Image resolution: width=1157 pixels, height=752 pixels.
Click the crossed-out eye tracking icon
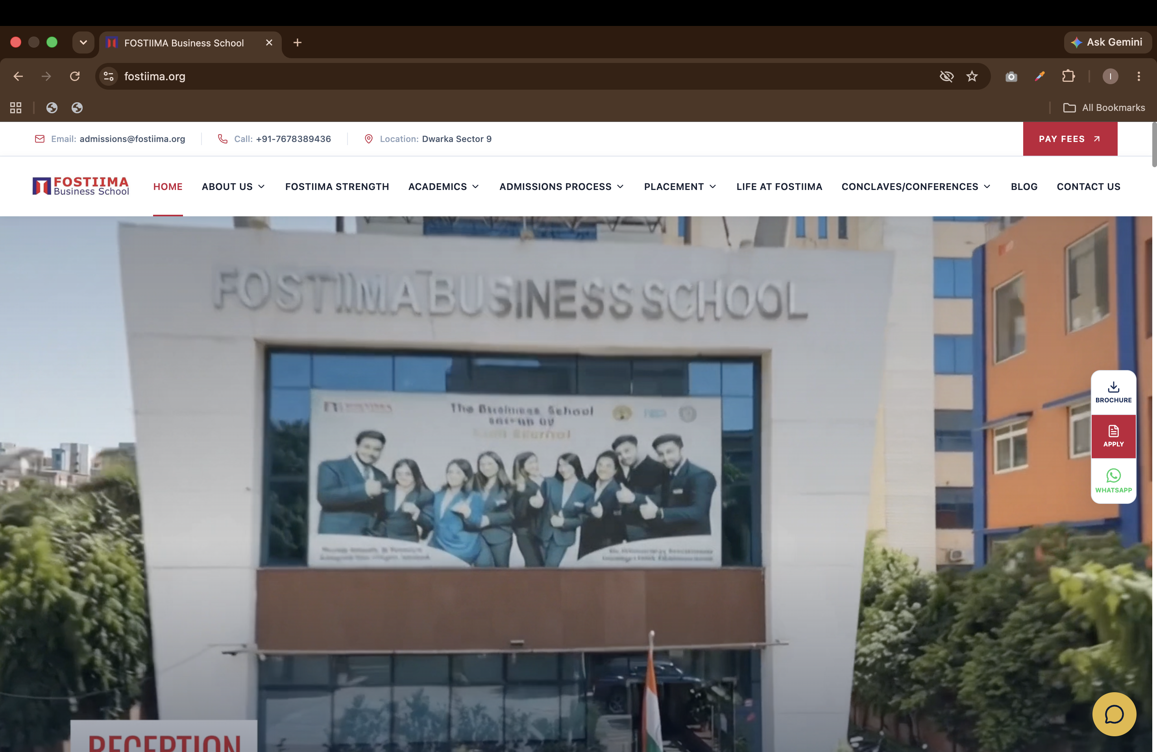point(946,76)
